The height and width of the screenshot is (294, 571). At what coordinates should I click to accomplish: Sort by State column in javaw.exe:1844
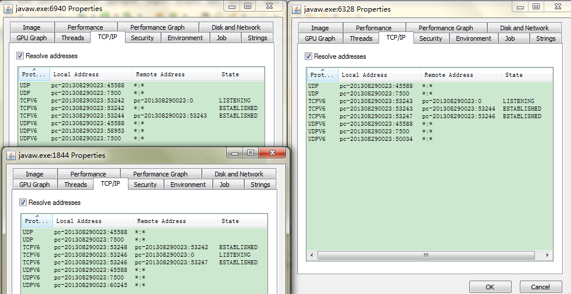click(x=242, y=221)
